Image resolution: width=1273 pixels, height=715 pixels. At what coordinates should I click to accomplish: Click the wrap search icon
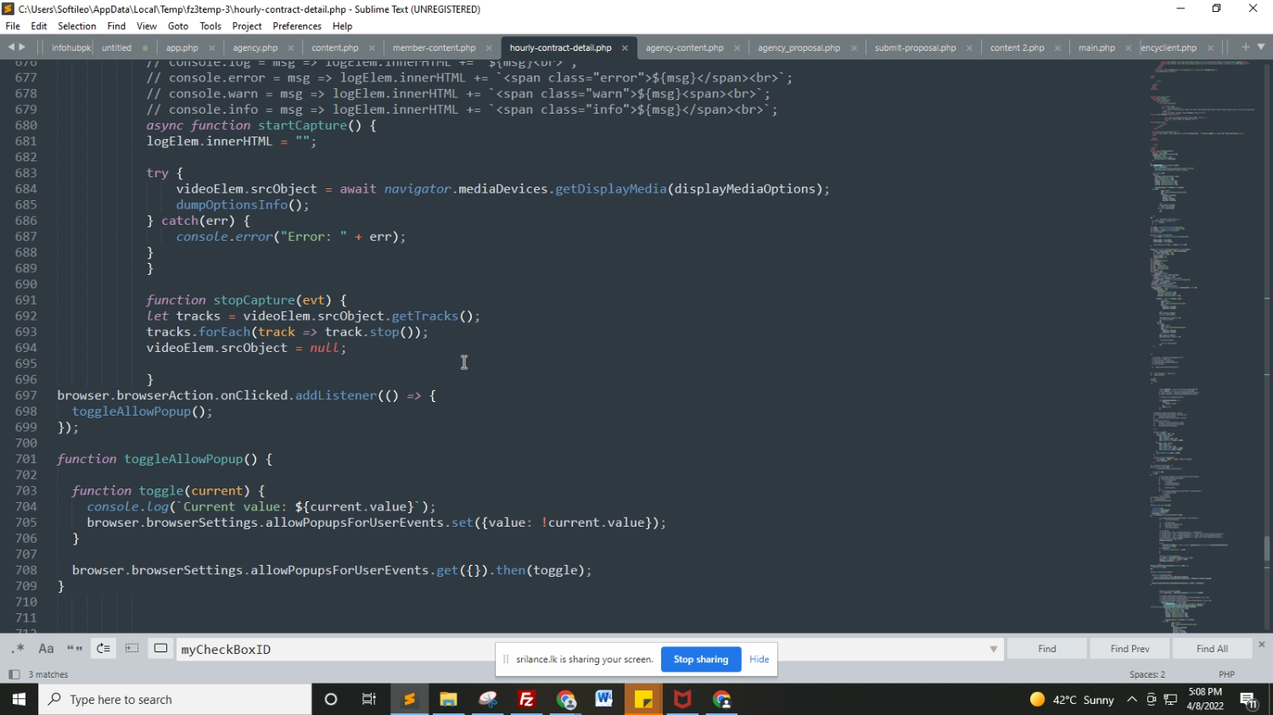pyautogui.click(x=104, y=649)
